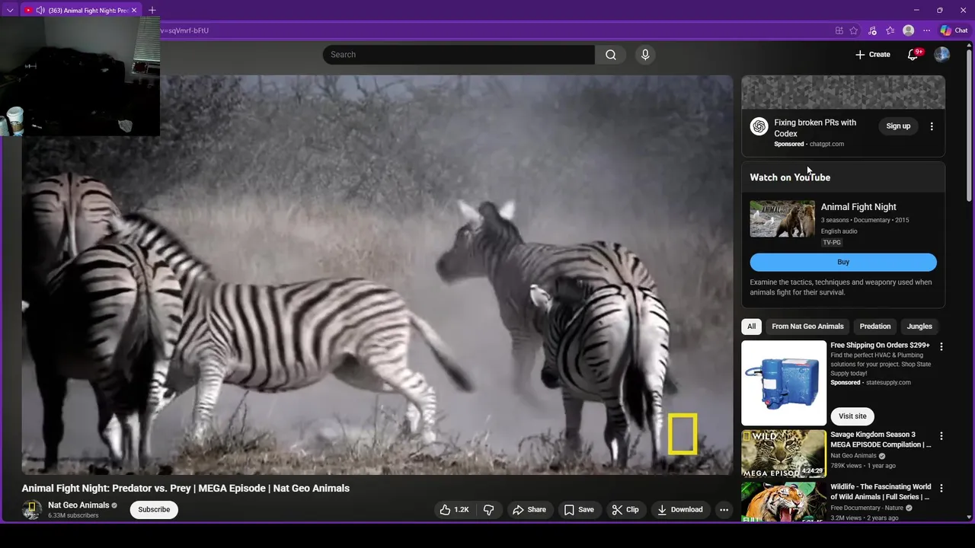Click Sign up on Codex ad
975x548 pixels.
coord(898,126)
